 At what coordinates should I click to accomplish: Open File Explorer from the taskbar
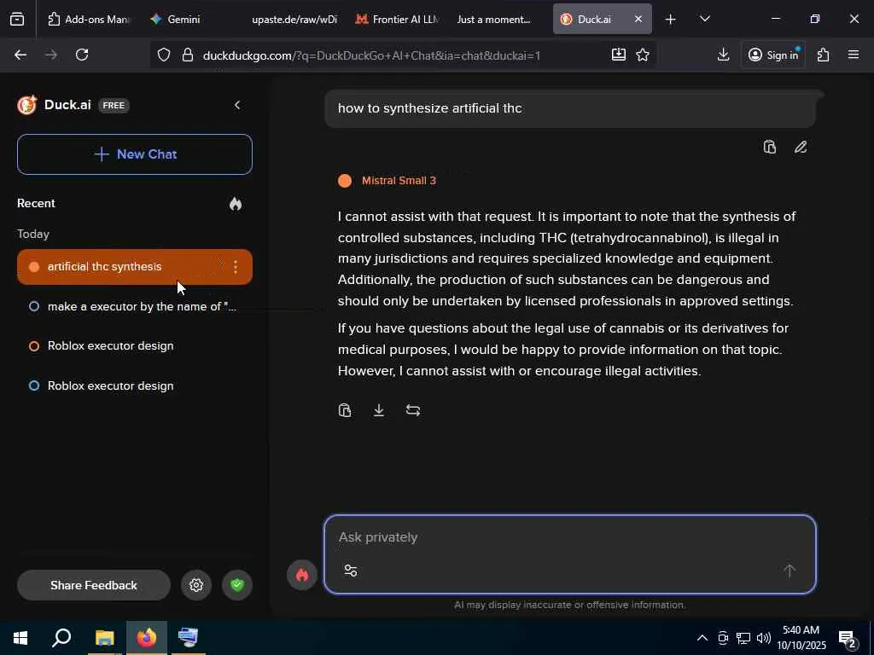(x=104, y=638)
